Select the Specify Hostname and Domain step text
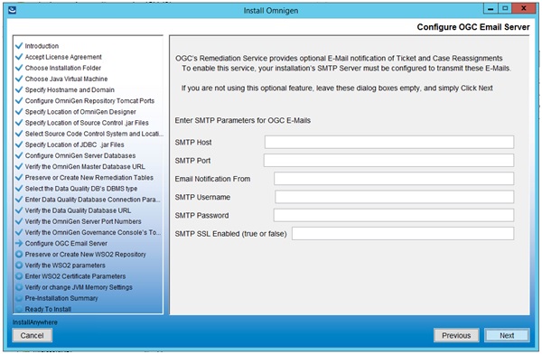Image resolution: width=542 pixels, height=354 pixels. point(70,90)
